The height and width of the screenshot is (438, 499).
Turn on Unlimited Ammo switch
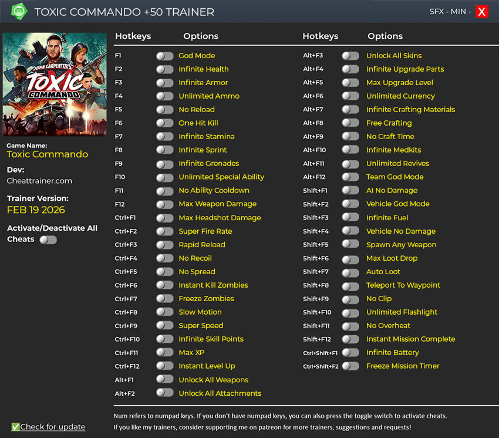click(164, 96)
